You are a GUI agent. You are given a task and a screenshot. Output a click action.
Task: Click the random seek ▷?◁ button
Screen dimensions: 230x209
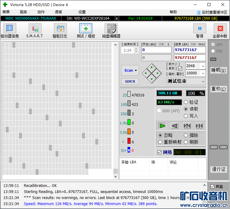coord(187,126)
